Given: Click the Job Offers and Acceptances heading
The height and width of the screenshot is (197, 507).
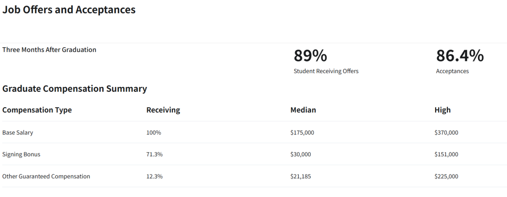Looking at the screenshot, I should [x=69, y=10].
